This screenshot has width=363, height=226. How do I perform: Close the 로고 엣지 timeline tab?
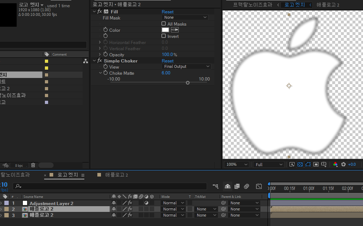click(x=45, y=175)
